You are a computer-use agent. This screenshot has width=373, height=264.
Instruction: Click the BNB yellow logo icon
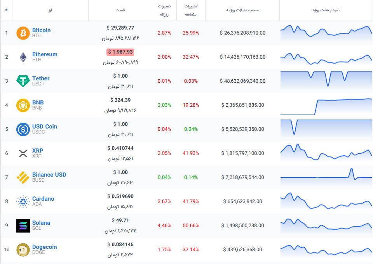23,105
